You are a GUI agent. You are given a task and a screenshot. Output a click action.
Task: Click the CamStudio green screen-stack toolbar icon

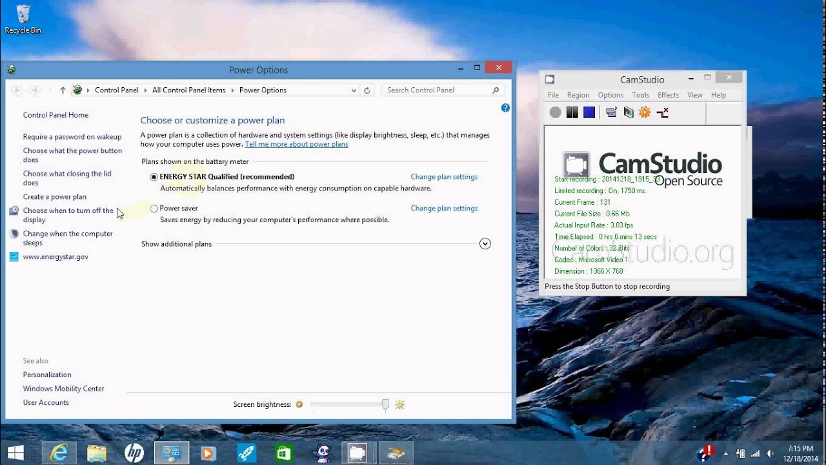pyautogui.click(x=629, y=112)
